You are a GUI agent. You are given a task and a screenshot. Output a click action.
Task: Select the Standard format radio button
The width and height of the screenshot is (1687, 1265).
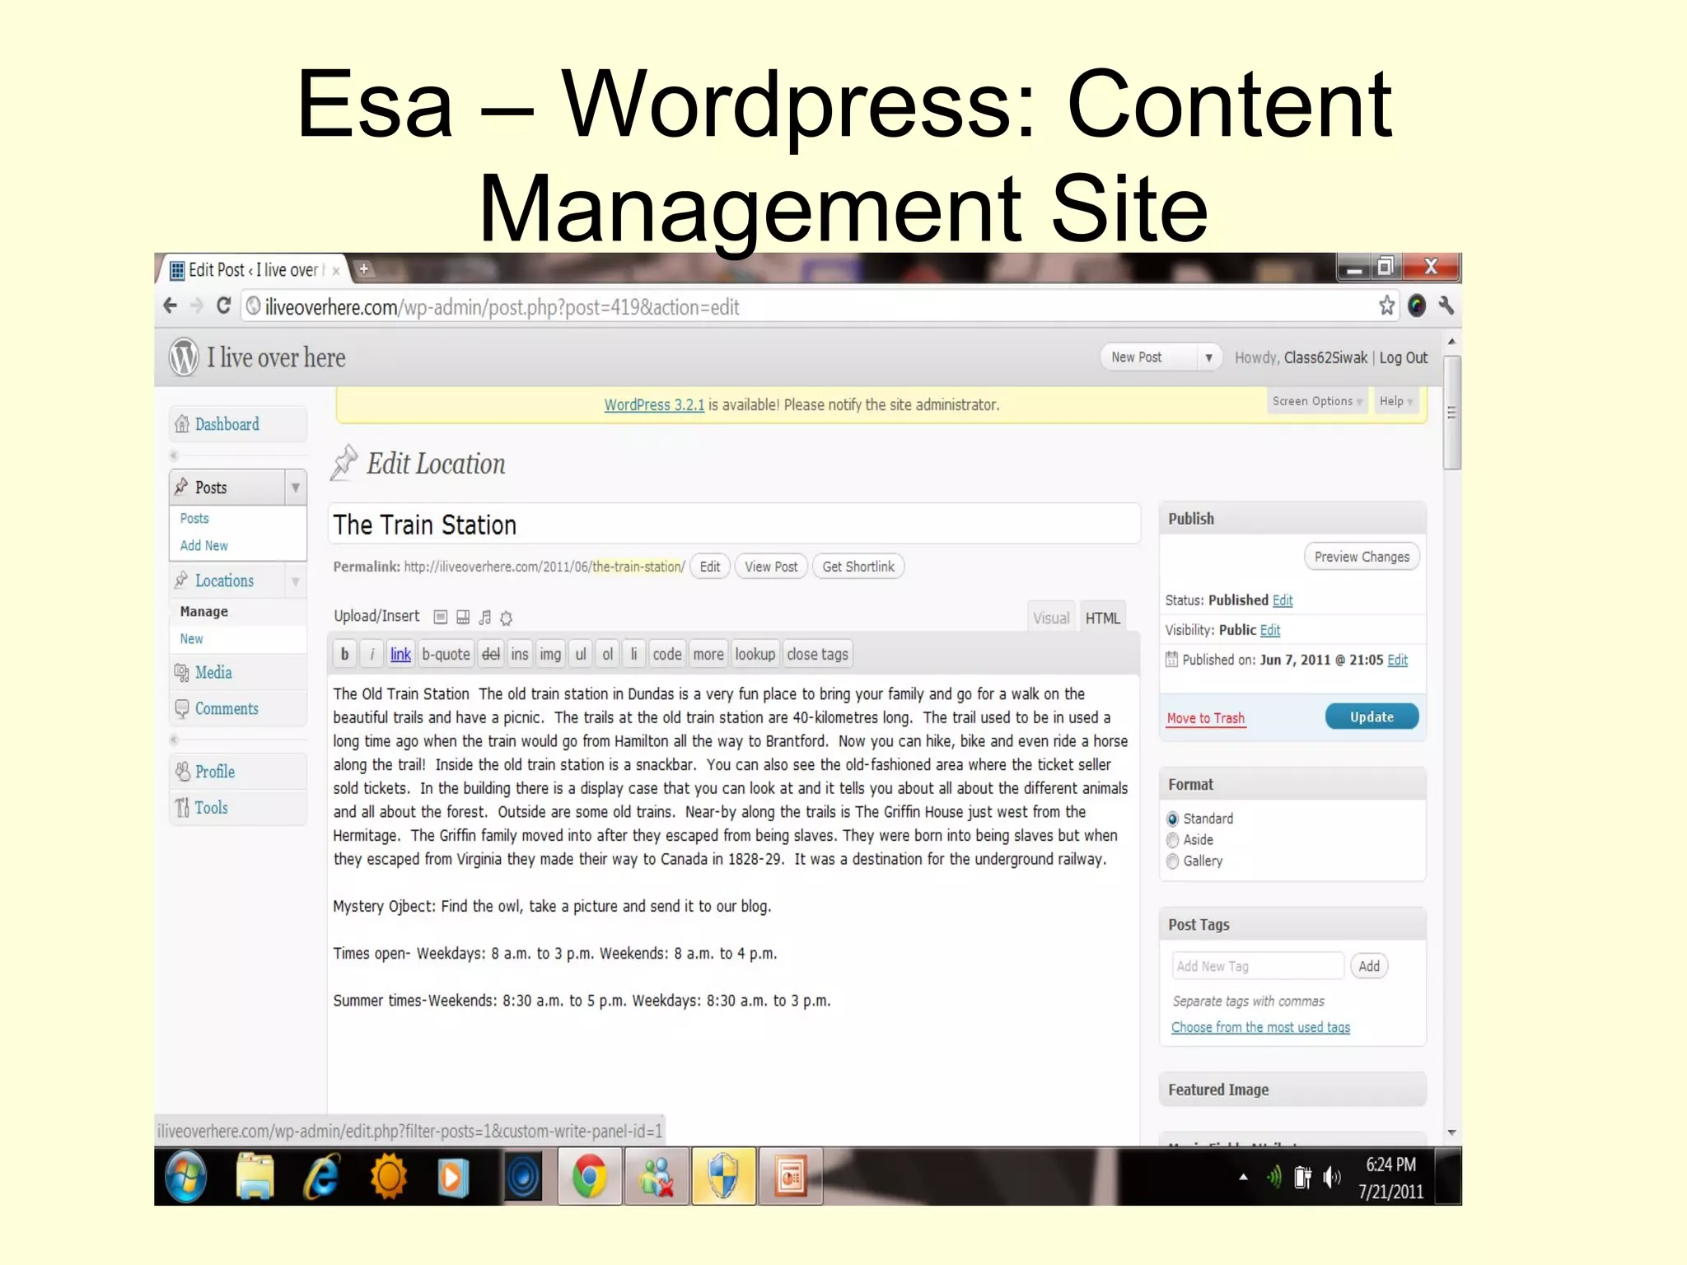[1173, 819]
